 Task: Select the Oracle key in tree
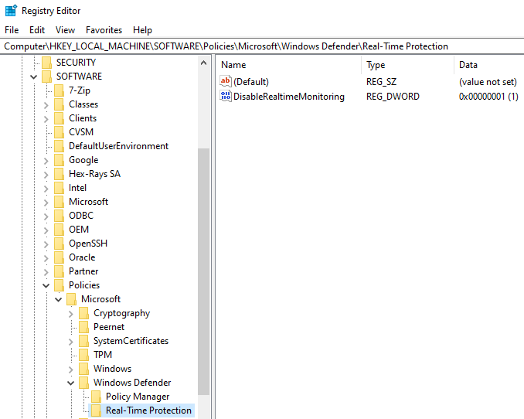point(82,257)
